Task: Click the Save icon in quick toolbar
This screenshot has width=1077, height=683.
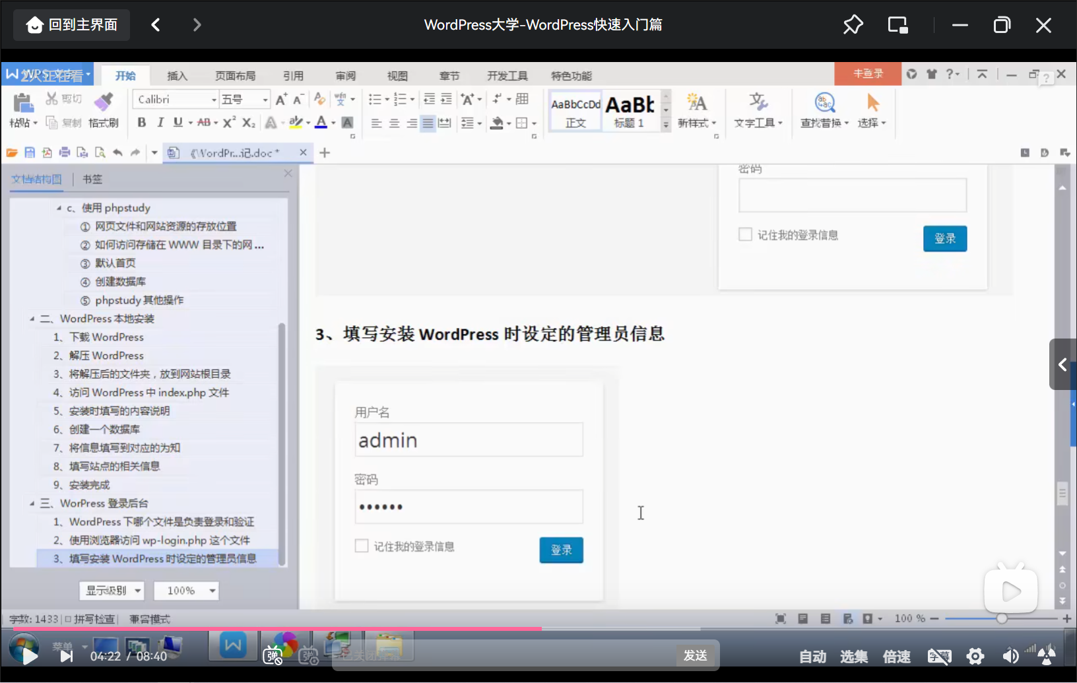Action: [30, 153]
